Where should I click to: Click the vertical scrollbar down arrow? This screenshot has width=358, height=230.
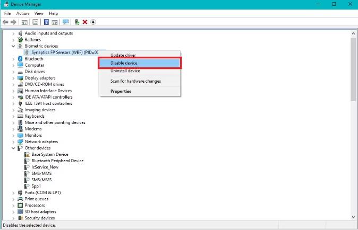353,217
